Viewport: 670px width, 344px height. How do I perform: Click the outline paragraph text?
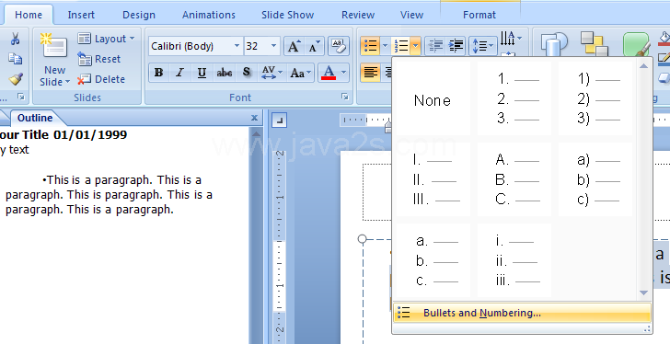coord(109,195)
